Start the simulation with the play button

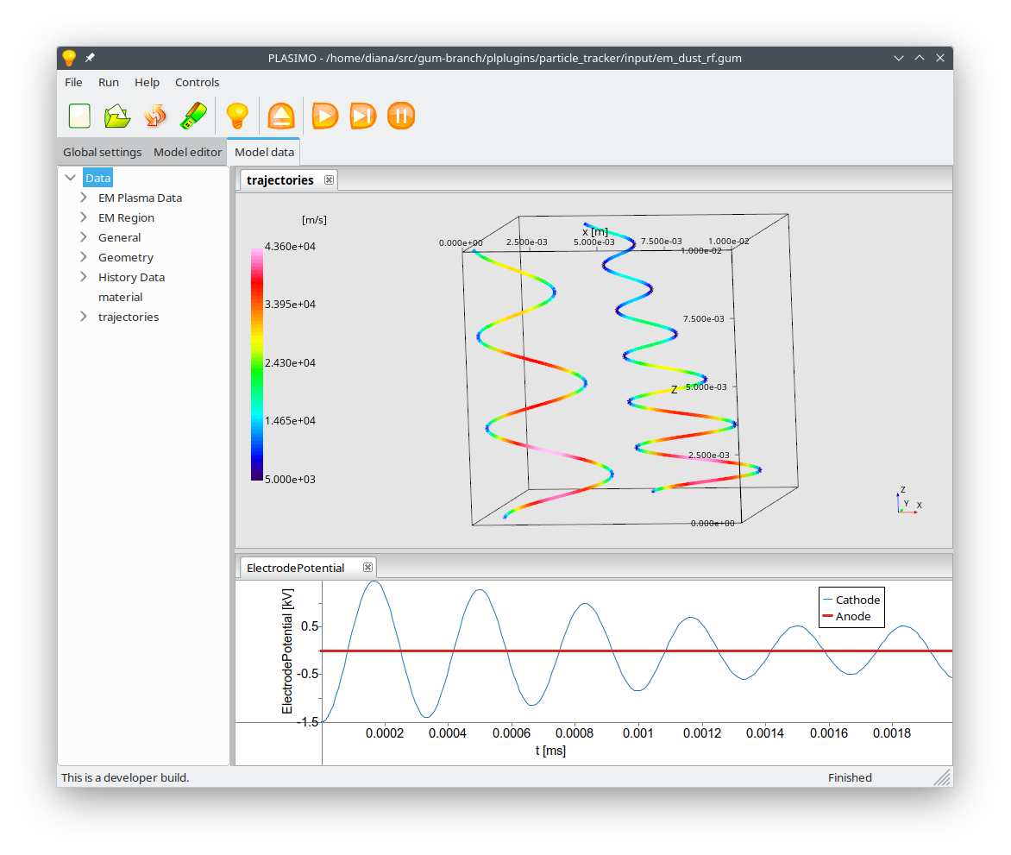tap(325, 116)
